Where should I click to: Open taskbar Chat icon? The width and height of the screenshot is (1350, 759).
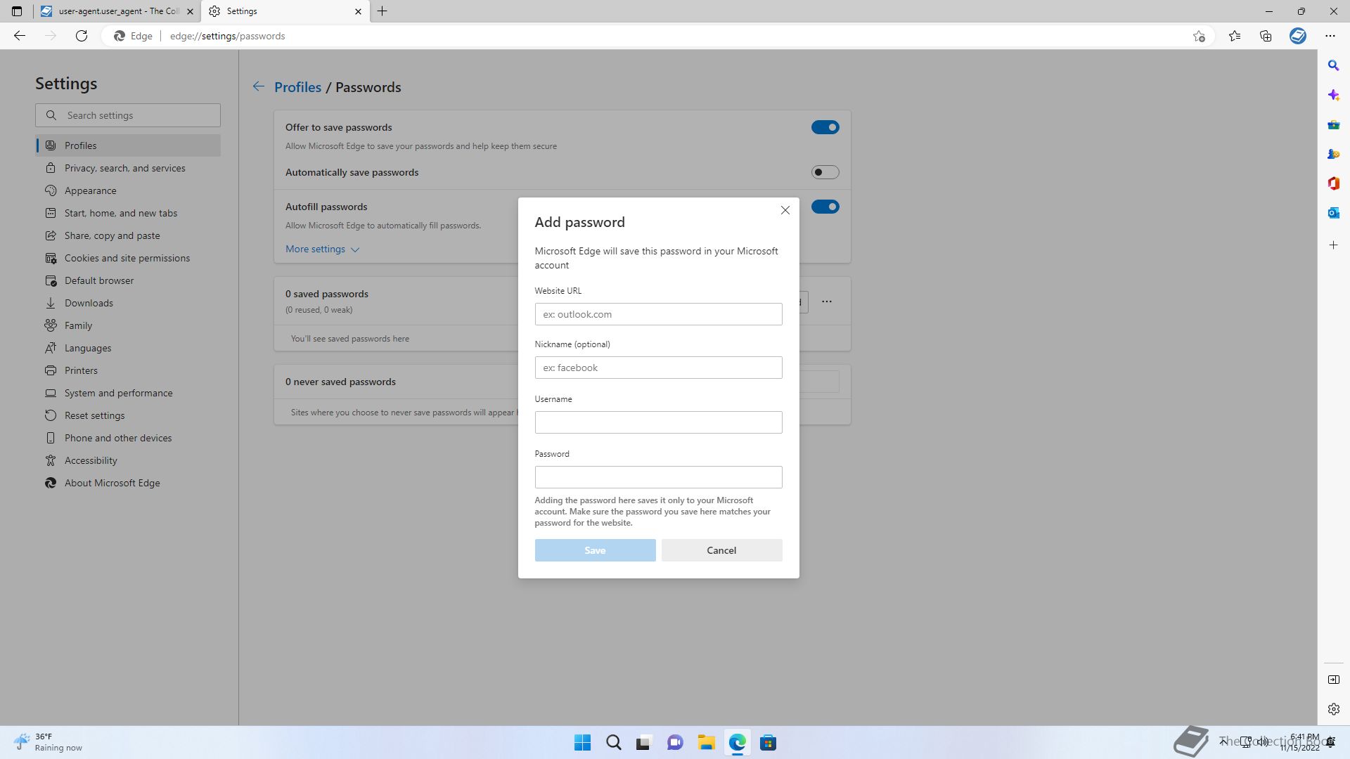[x=676, y=743]
